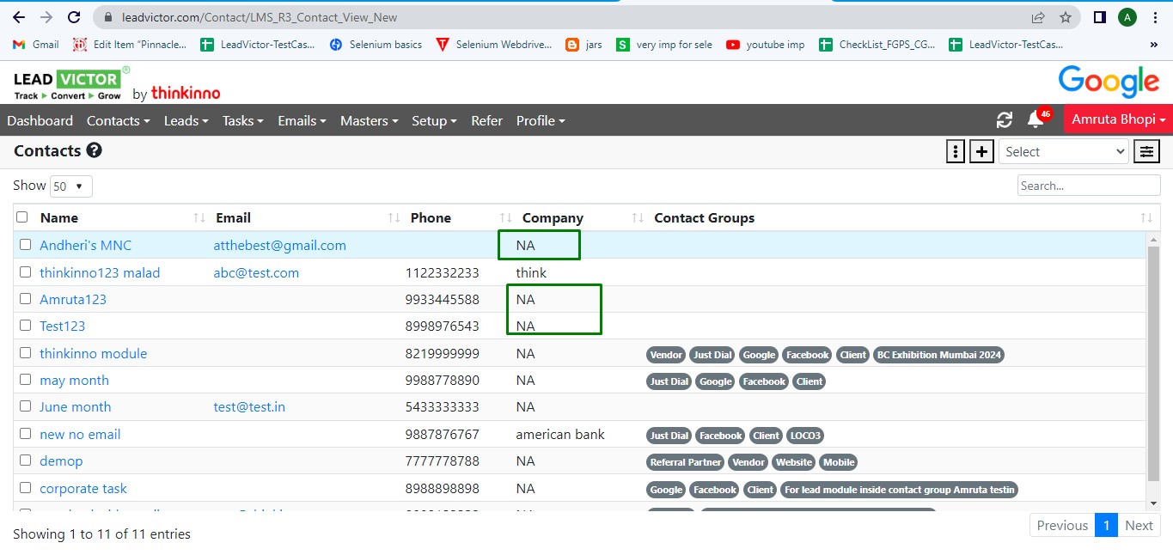Open the Amruta Bhopi user menu
The image size is (1173, 555).
click(1118, 119)
